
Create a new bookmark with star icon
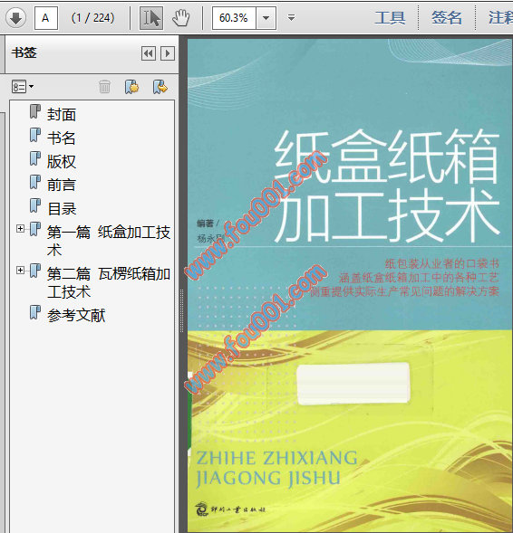pyautogui.click(x=131, y=87)
